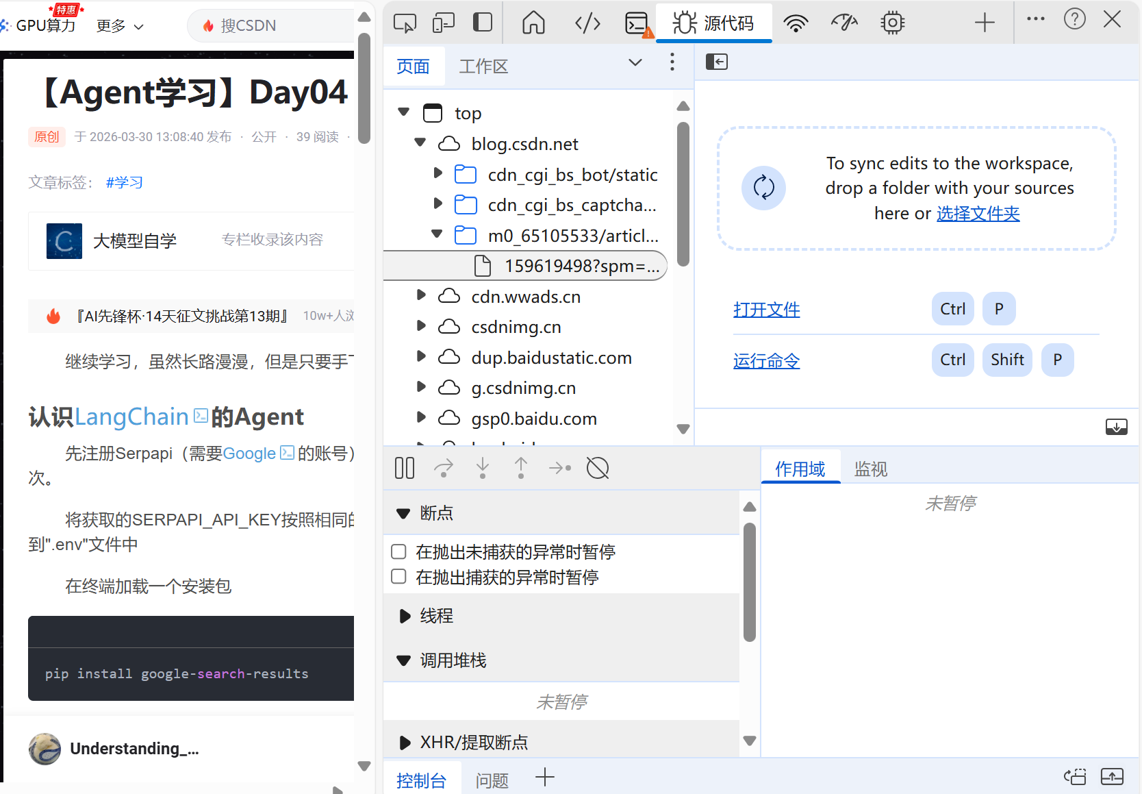The height and width of the screenshot is (794, 1142).
Task: Deactivate breakpoints icon
Action: [598, 469]
